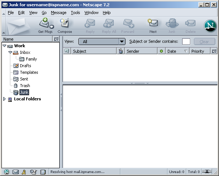Open Navigator from the status bar icon
219x176 pixels.
pyautogui.click(x=6, y=172)
